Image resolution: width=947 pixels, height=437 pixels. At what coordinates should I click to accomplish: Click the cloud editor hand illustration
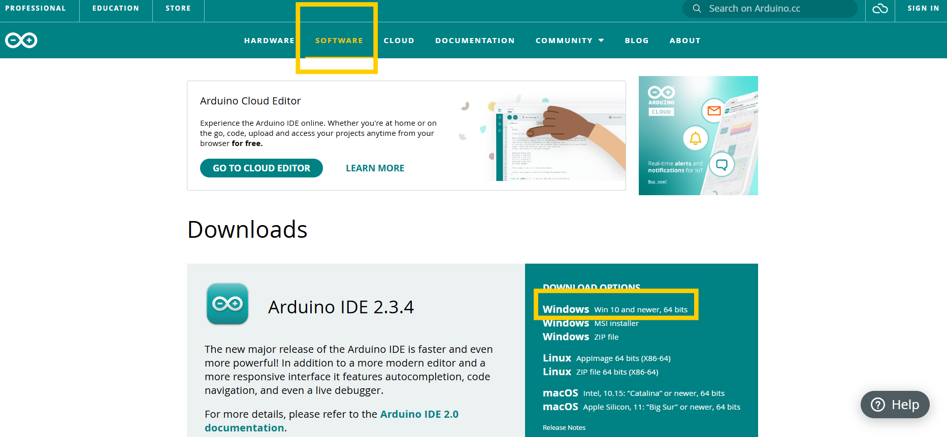542,137
